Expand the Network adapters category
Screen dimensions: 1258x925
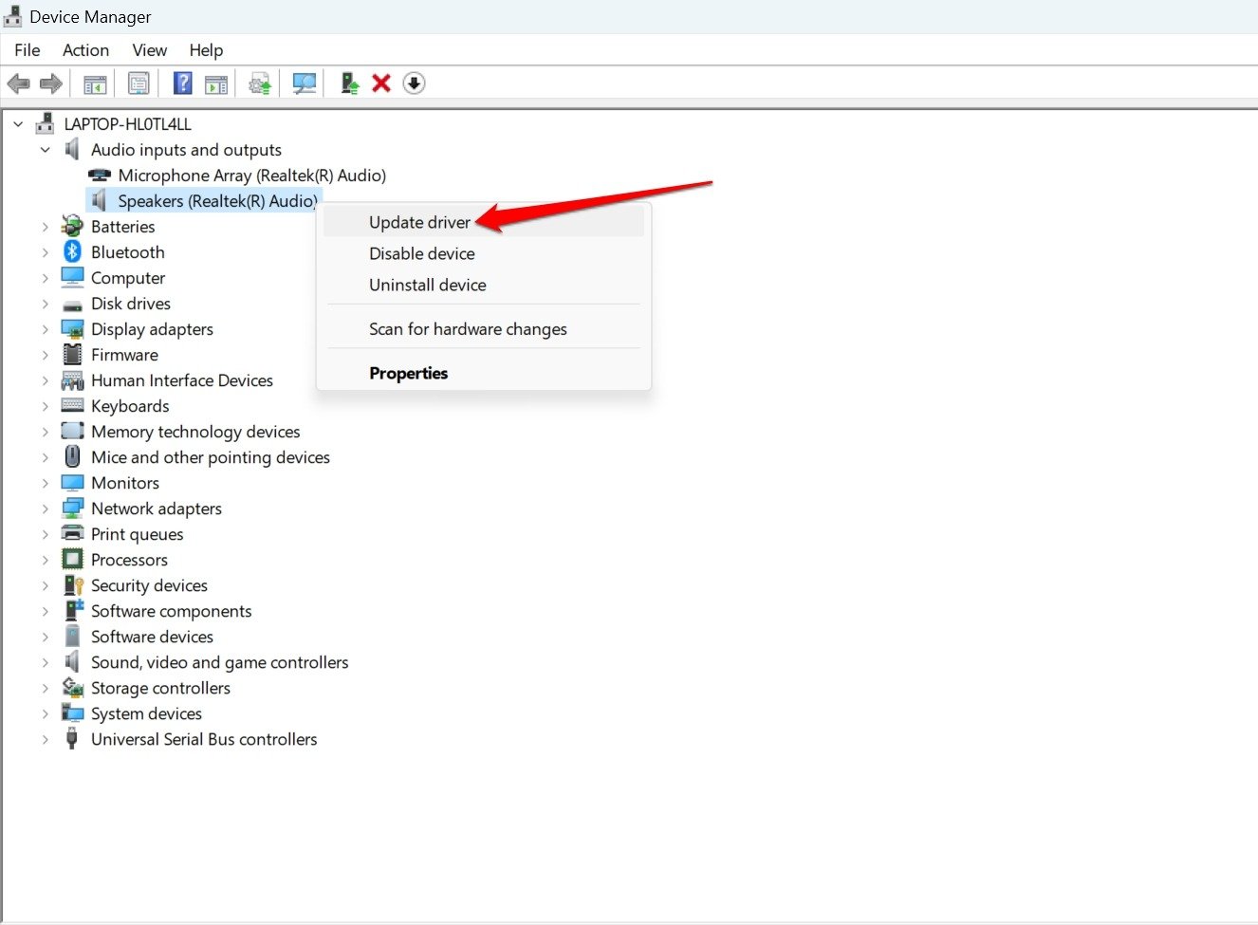click(x=45, y=508)
